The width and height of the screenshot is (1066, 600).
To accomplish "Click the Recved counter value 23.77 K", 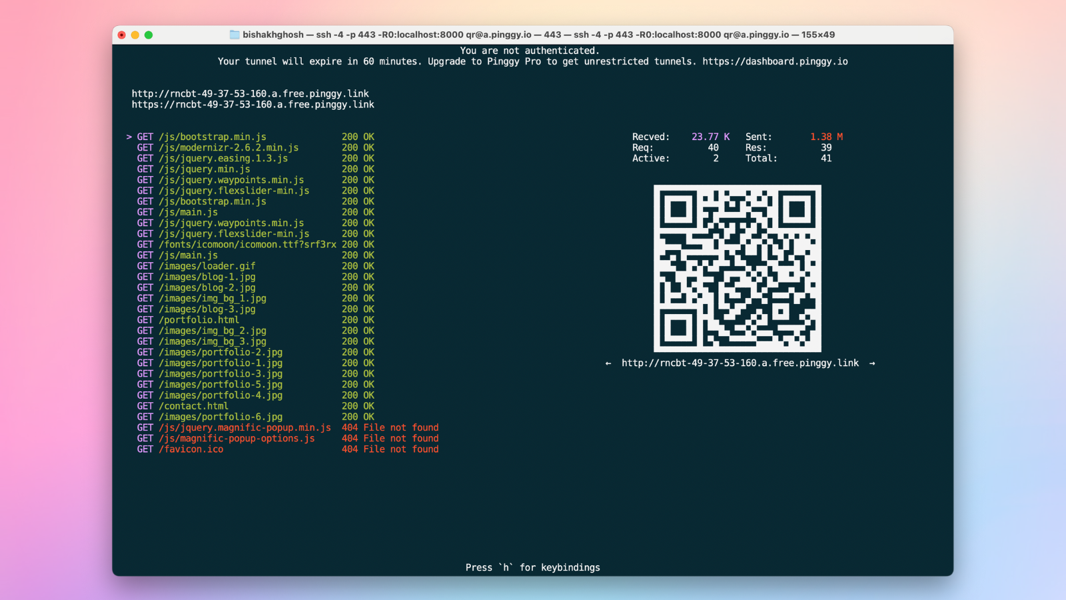I will (711, 136).
